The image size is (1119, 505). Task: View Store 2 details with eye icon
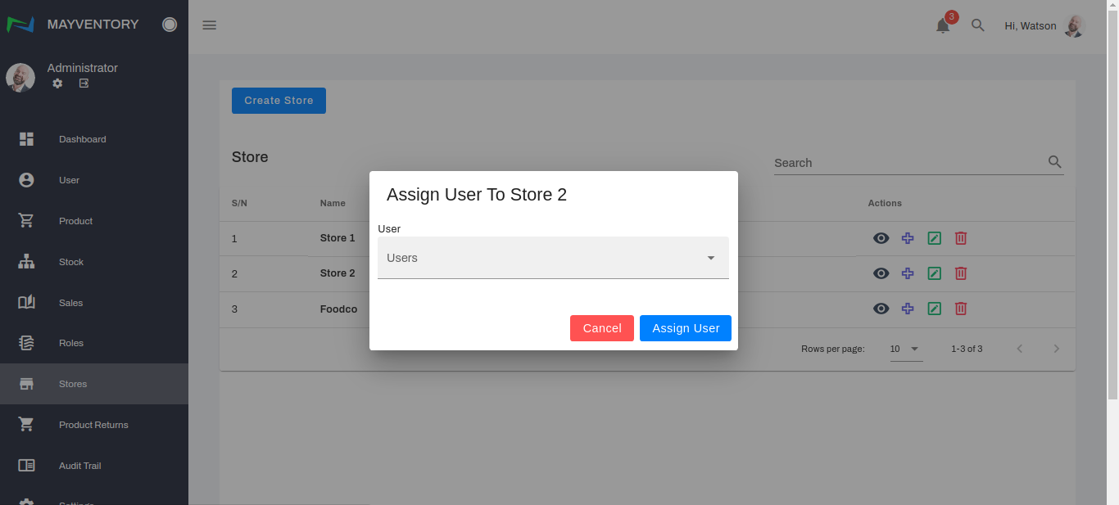(881, 273)
